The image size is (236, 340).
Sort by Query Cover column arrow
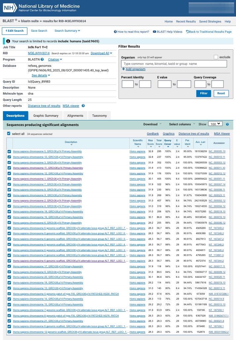click(x=168, y=147)
